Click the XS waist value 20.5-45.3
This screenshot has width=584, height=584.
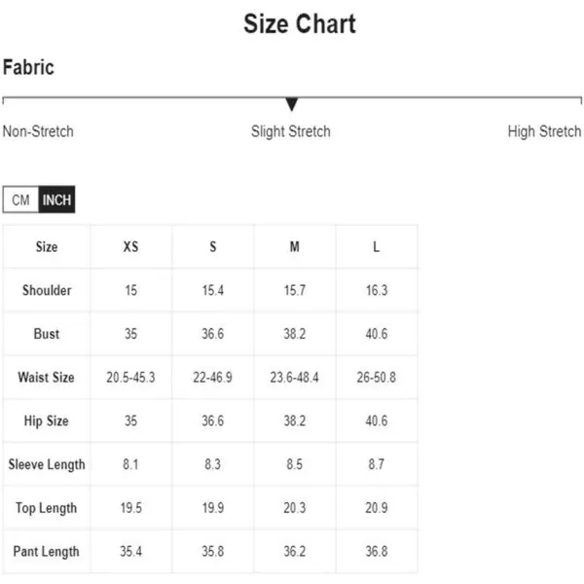[130, 378]
